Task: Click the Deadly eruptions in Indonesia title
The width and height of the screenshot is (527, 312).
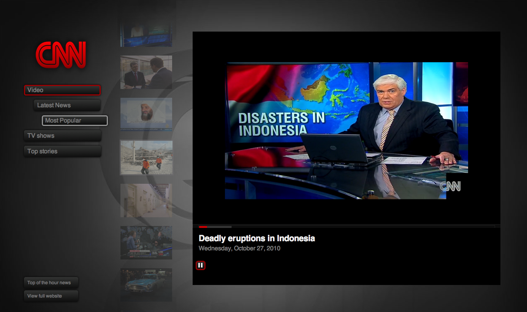Action: [x=257, y=239]
